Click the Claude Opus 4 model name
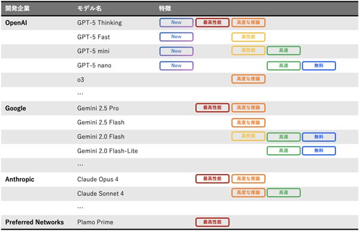Screen dimensions: 360x232 tap(98, 179)
